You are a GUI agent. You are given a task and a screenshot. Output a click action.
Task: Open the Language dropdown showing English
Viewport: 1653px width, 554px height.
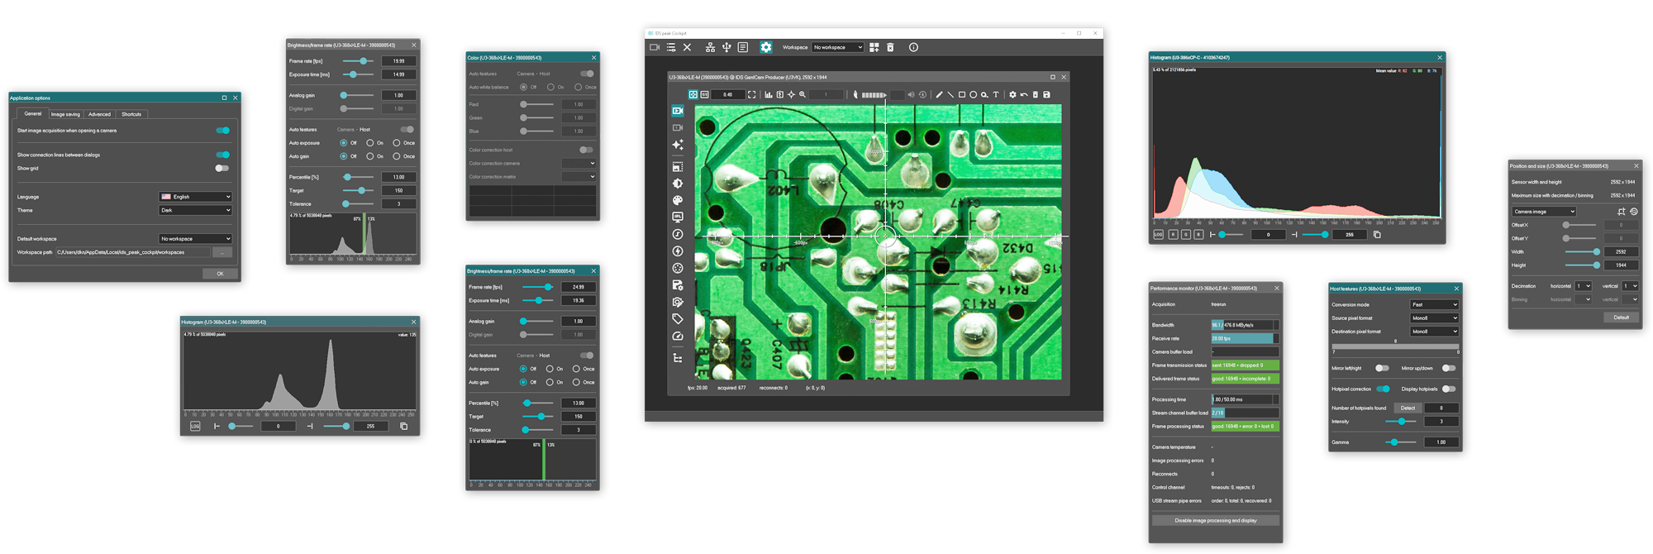[196, 197]
